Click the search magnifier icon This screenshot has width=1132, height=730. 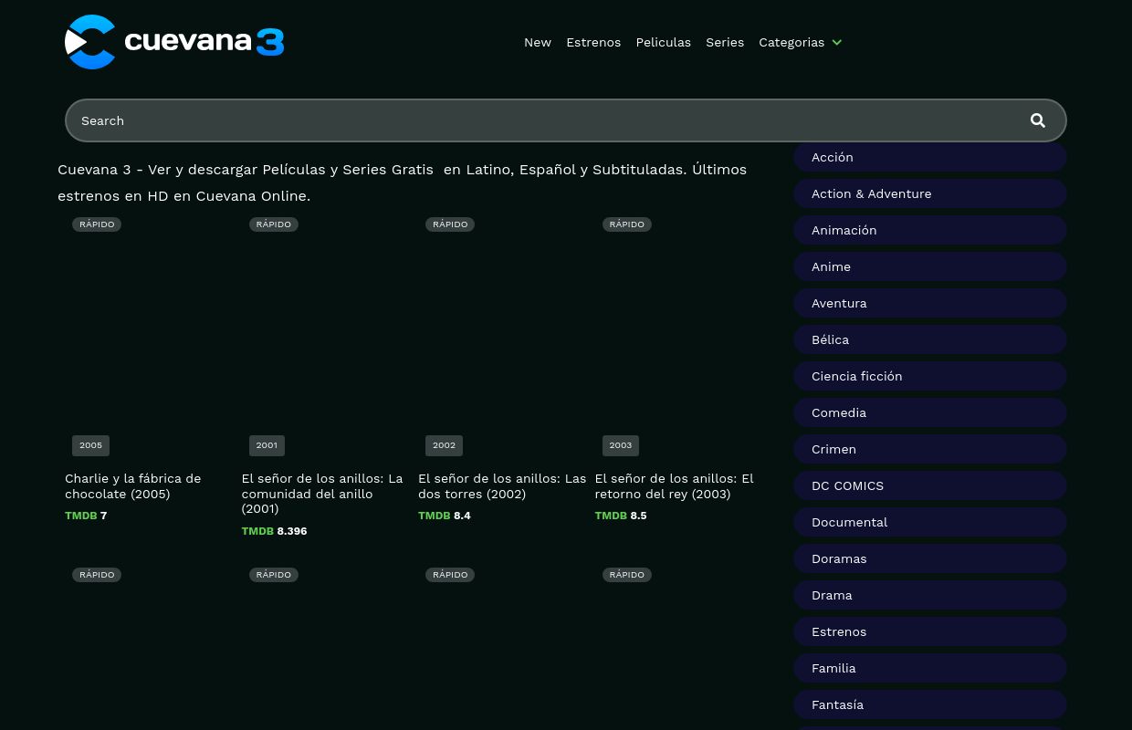click(x=1038, y=120)
